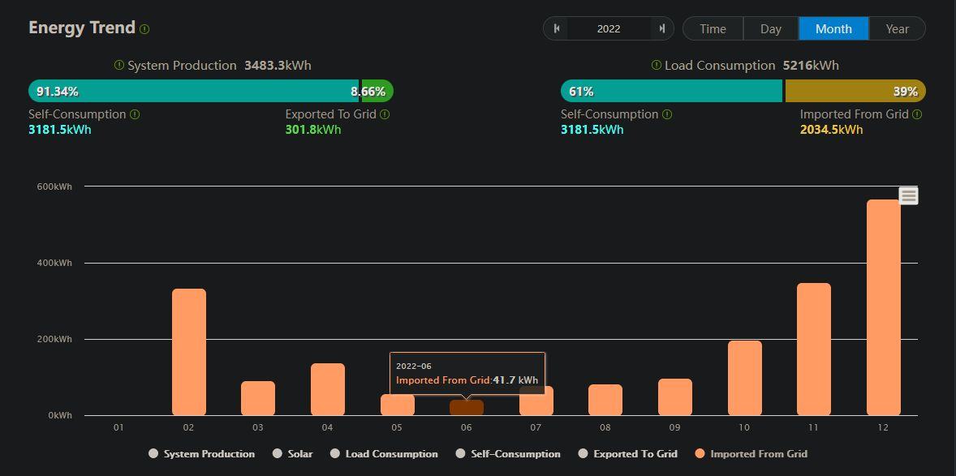The width and height of the screenshot is (956, 476).
Task: Click the 2022 year field
Action: click(x=609, y=28)
